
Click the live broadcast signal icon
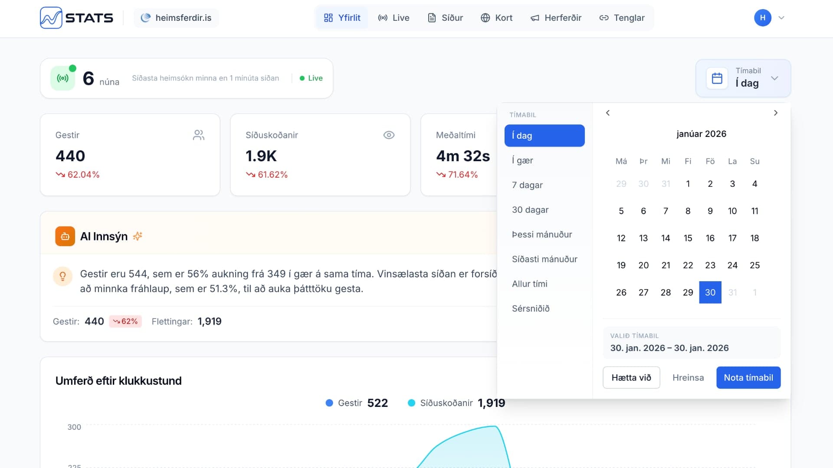[63, 78]
